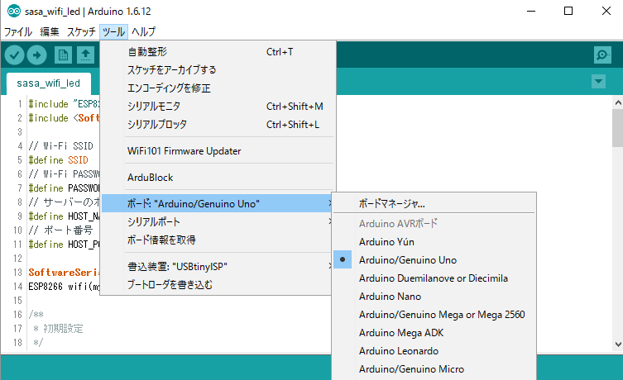623x380 pixels.
Task: Launch ArduBlock from tools menu
Action: 217,178
